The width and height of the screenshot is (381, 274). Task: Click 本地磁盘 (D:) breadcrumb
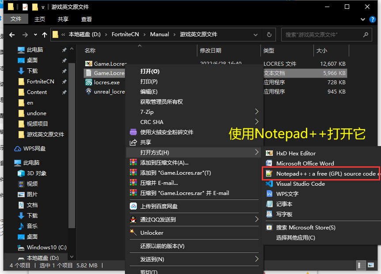coord(85,34)
